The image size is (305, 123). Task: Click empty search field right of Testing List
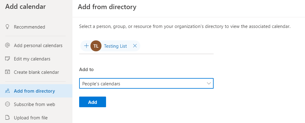tap(177, 46)
